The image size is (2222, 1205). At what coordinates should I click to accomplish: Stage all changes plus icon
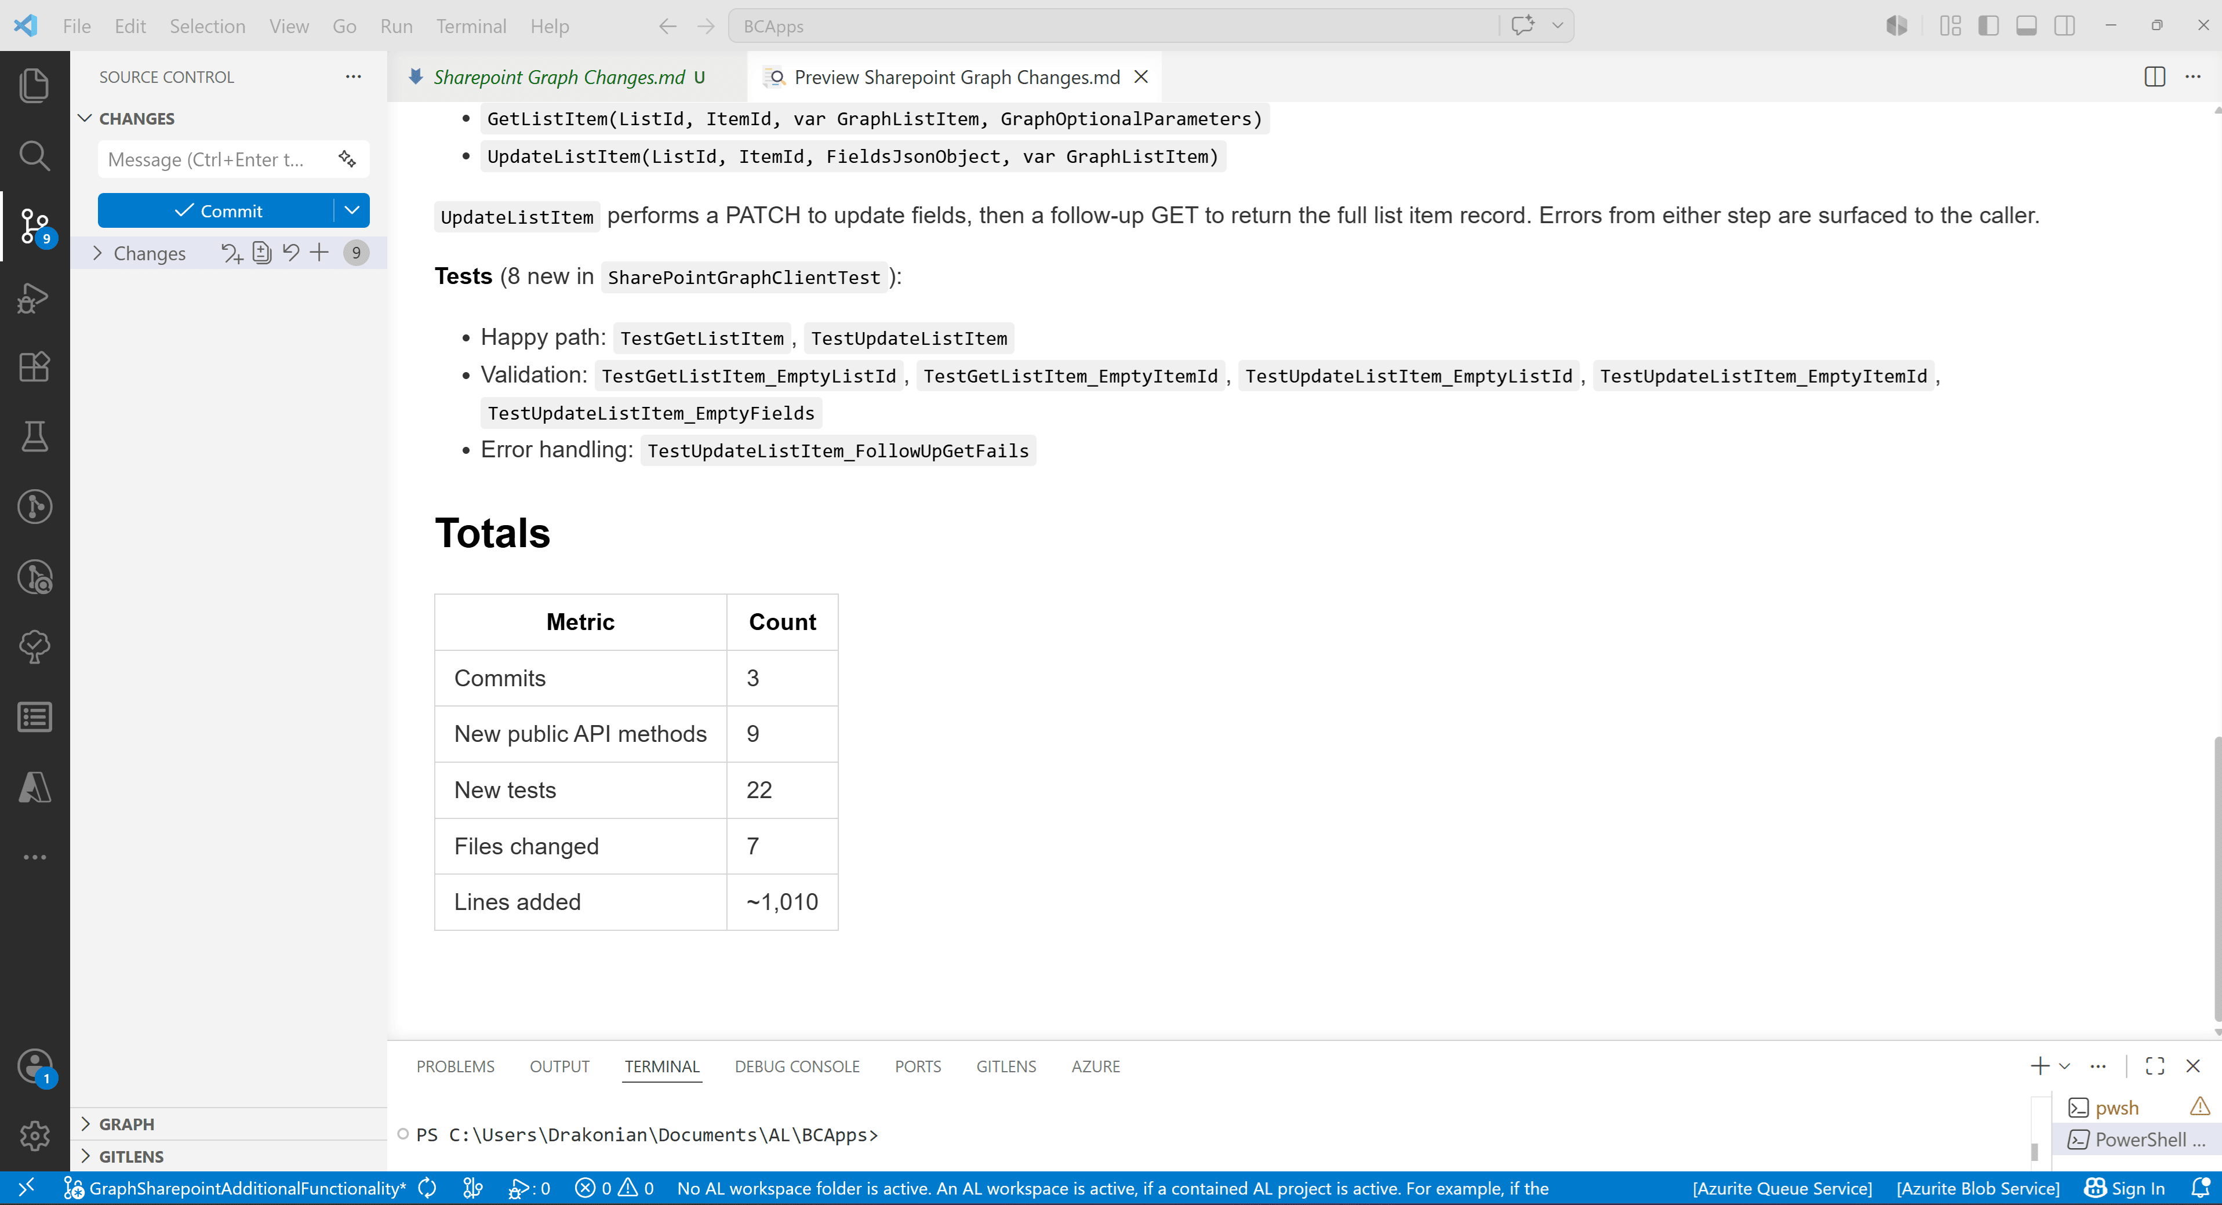point(319,253)
